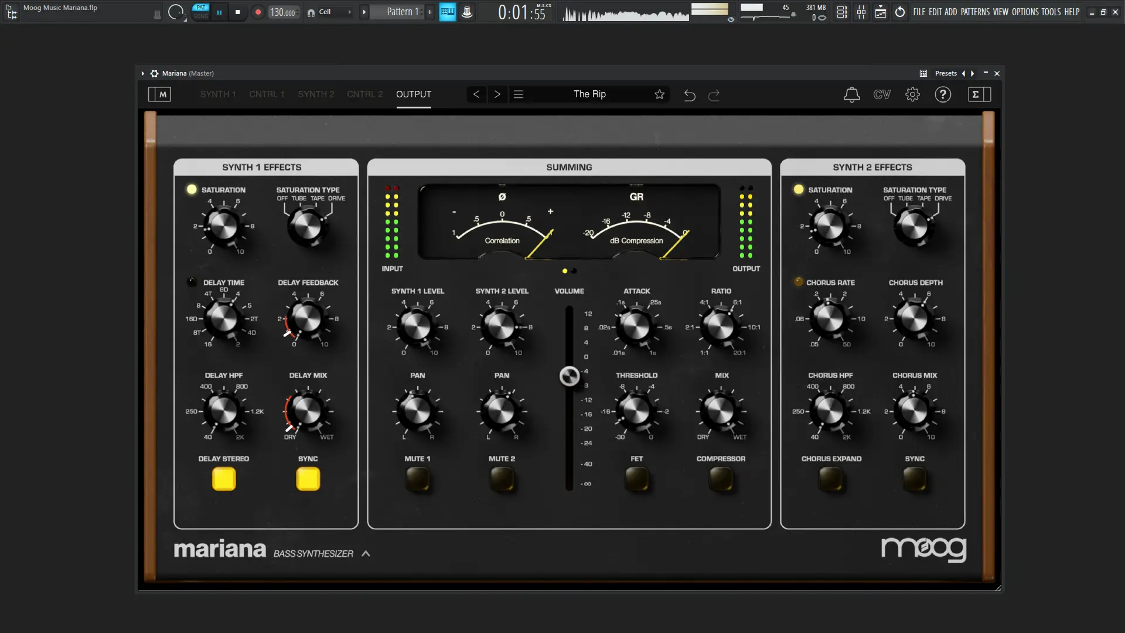Switch to the SYNTH 1 tab

pyautogui.click(x=218, y=94)
